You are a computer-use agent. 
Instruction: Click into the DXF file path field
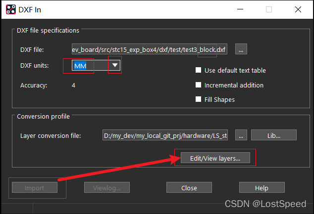149,49
